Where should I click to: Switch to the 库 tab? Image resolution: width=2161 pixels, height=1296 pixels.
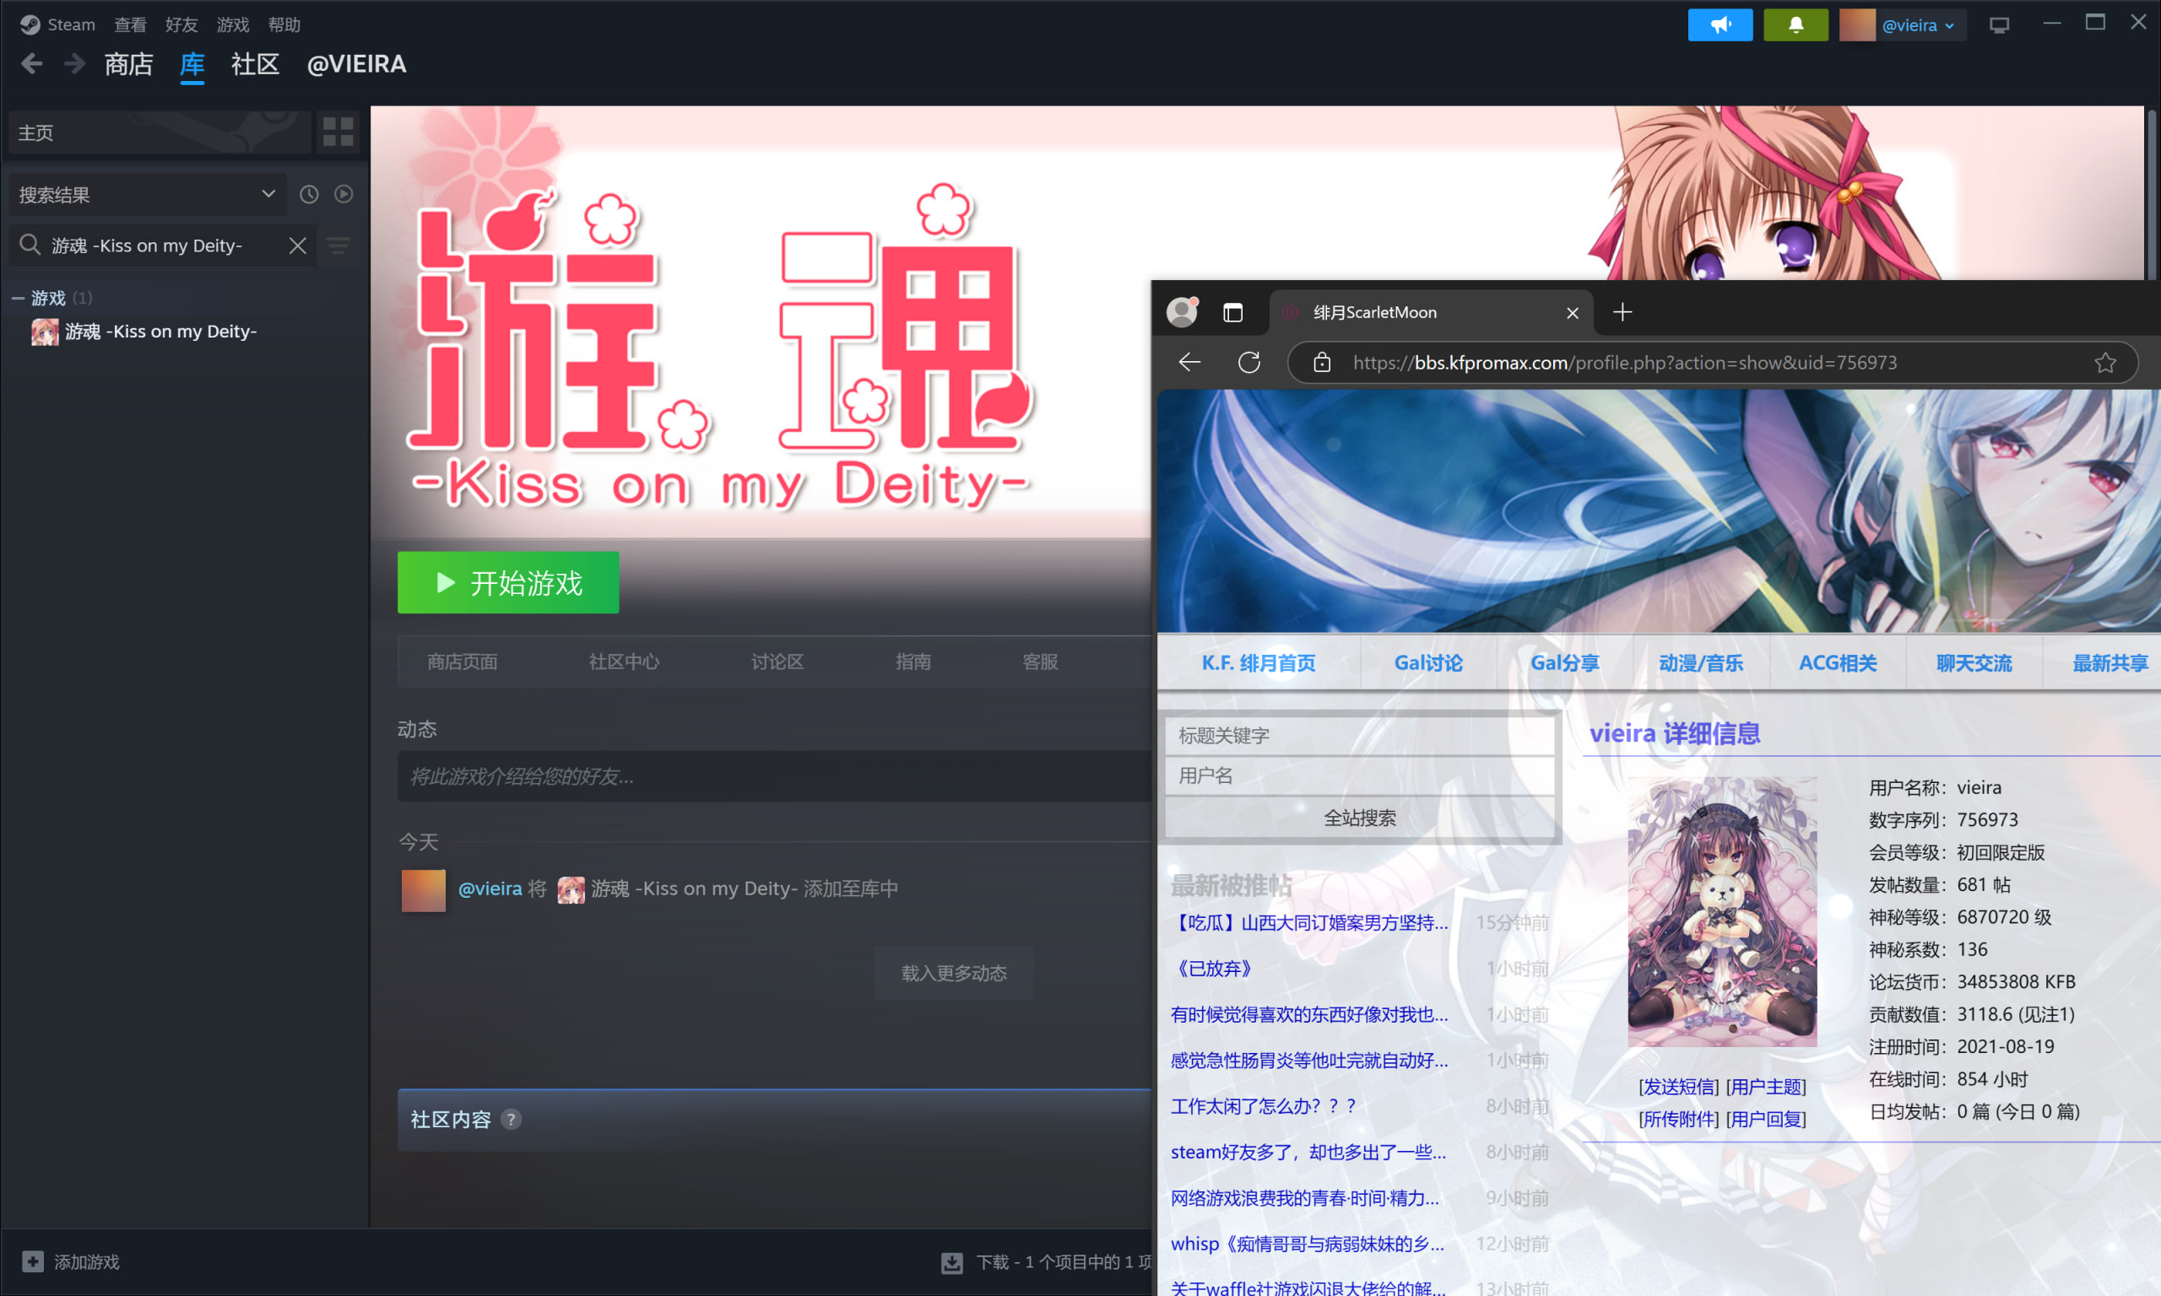(192, 64)
